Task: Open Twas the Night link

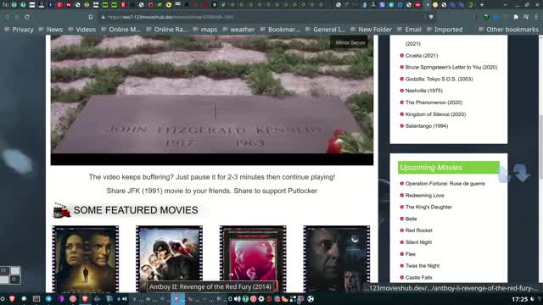Action: click(x=423, y=266)
